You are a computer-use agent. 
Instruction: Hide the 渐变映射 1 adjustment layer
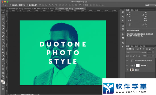127,65
